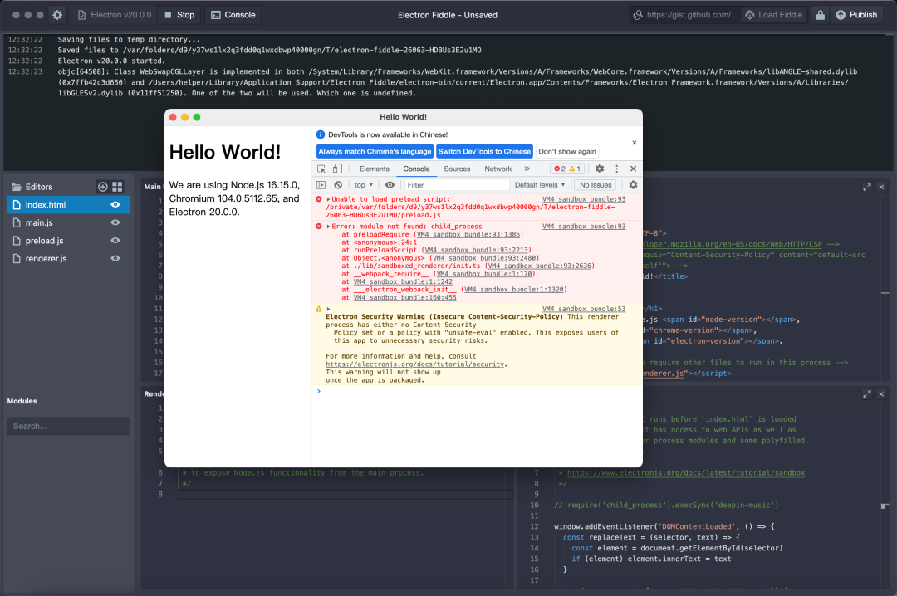Click the console prompt input line
The height and width of the screenshot is (596, 897).
(477, 391)
